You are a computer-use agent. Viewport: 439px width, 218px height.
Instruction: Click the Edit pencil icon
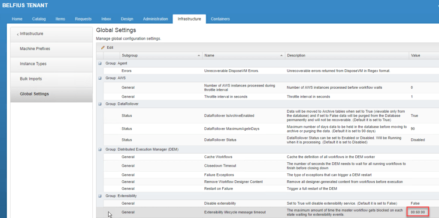103,48
